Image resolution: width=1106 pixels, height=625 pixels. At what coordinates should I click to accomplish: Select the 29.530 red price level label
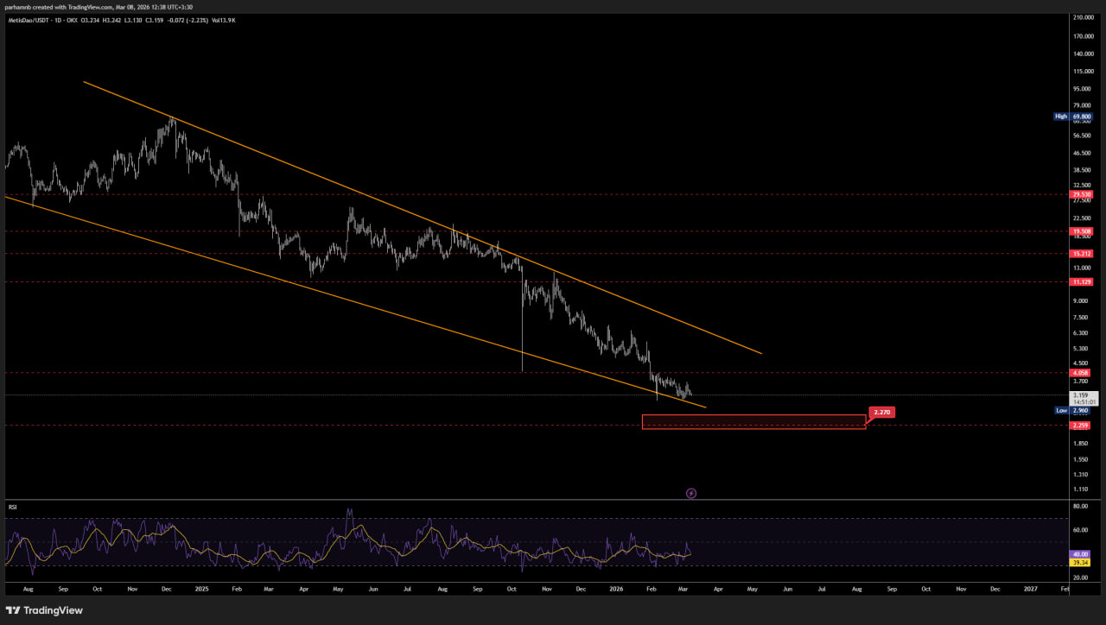click(1082, 194)
